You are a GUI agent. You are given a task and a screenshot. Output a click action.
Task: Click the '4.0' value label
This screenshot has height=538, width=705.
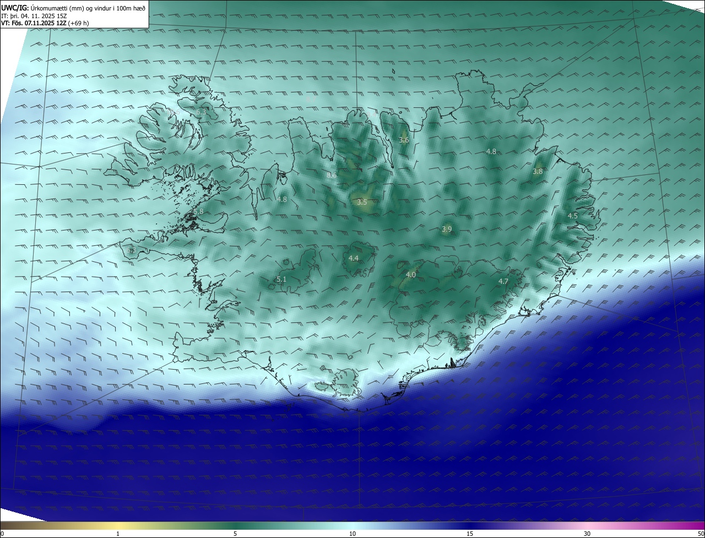[x=411, y=275]
